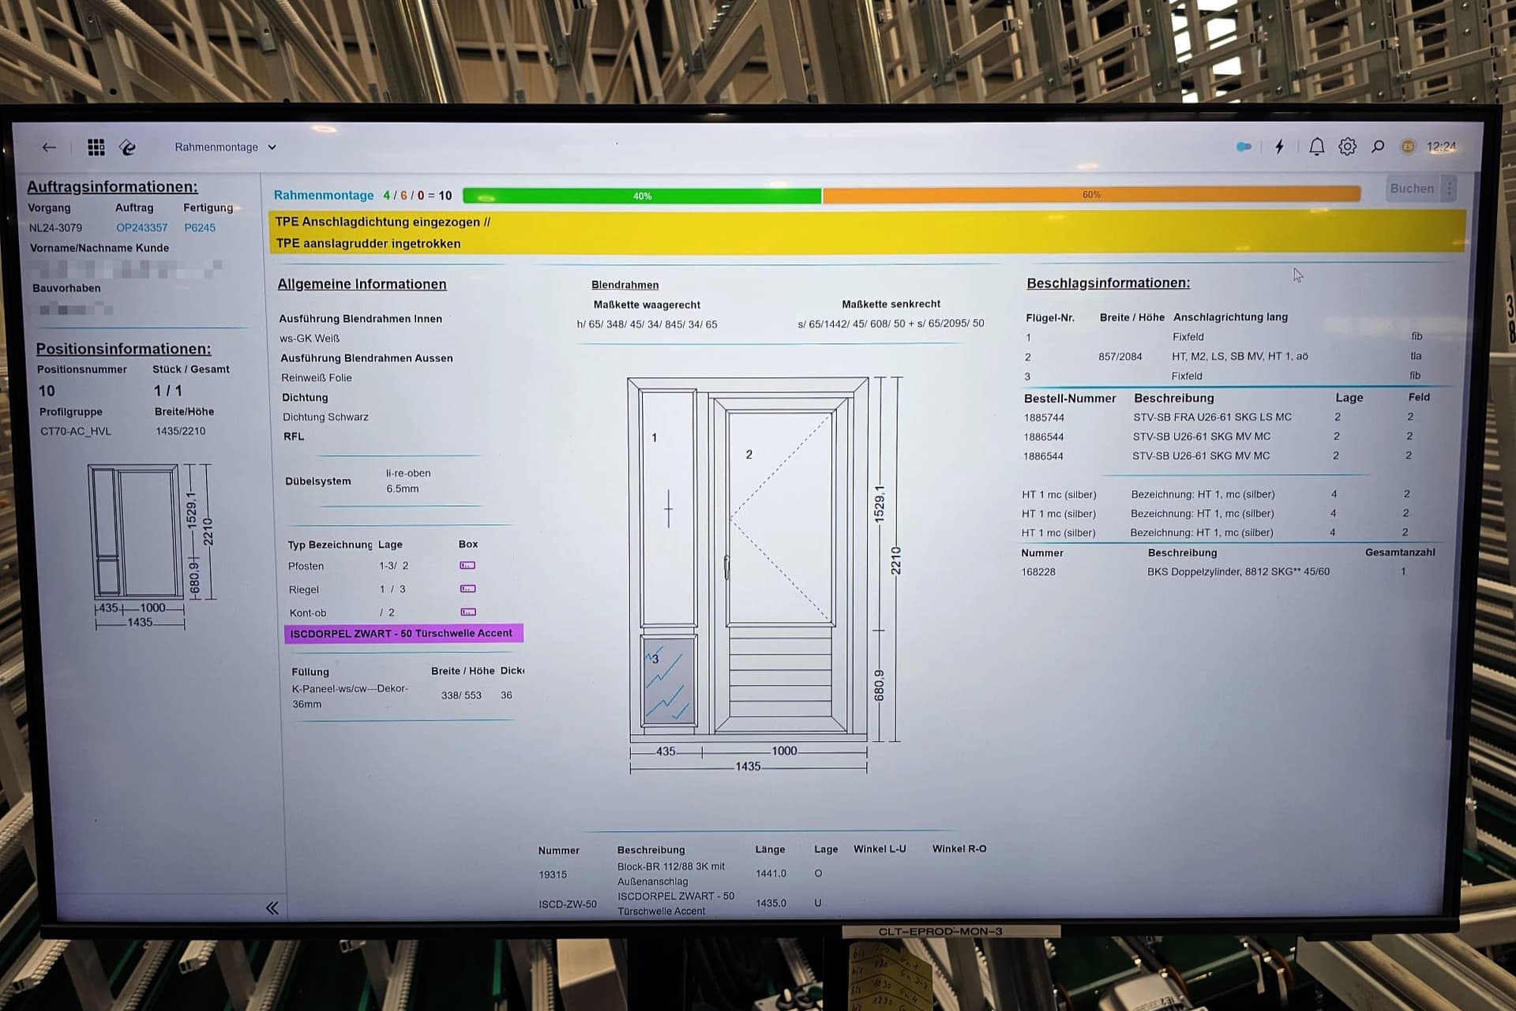Click the lightning bolt icon
This screenshot has height=1011, width=1516.
click(1279, 147)
